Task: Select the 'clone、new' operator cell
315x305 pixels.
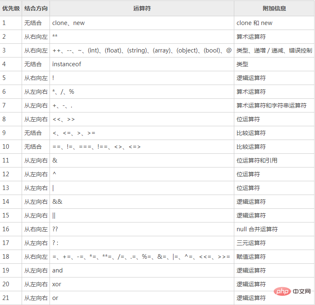Action: pyautogui.click(x=142, y=23)
